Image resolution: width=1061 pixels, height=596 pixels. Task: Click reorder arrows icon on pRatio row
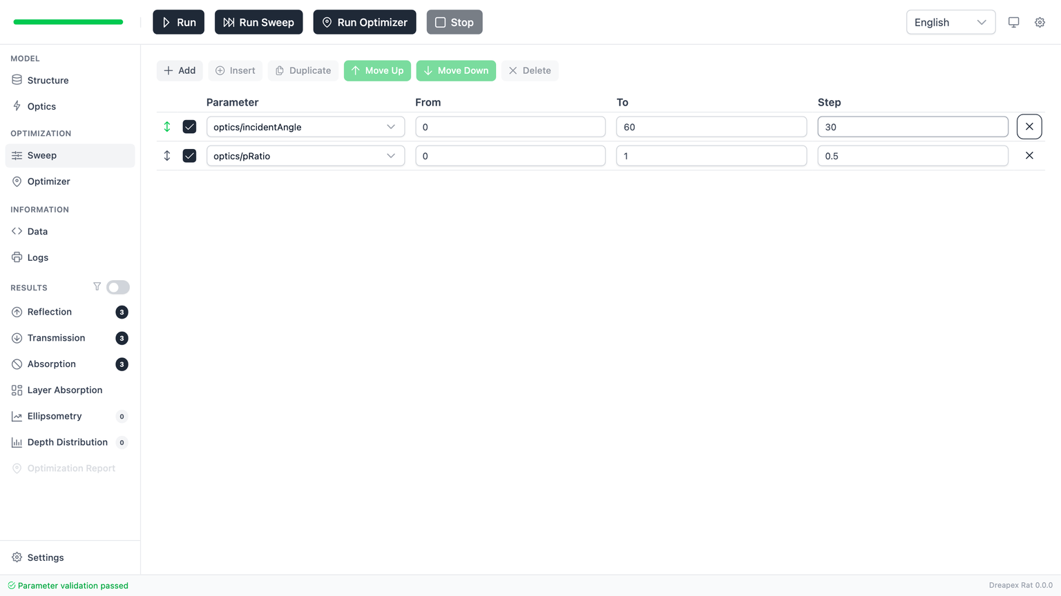(167, 156)
